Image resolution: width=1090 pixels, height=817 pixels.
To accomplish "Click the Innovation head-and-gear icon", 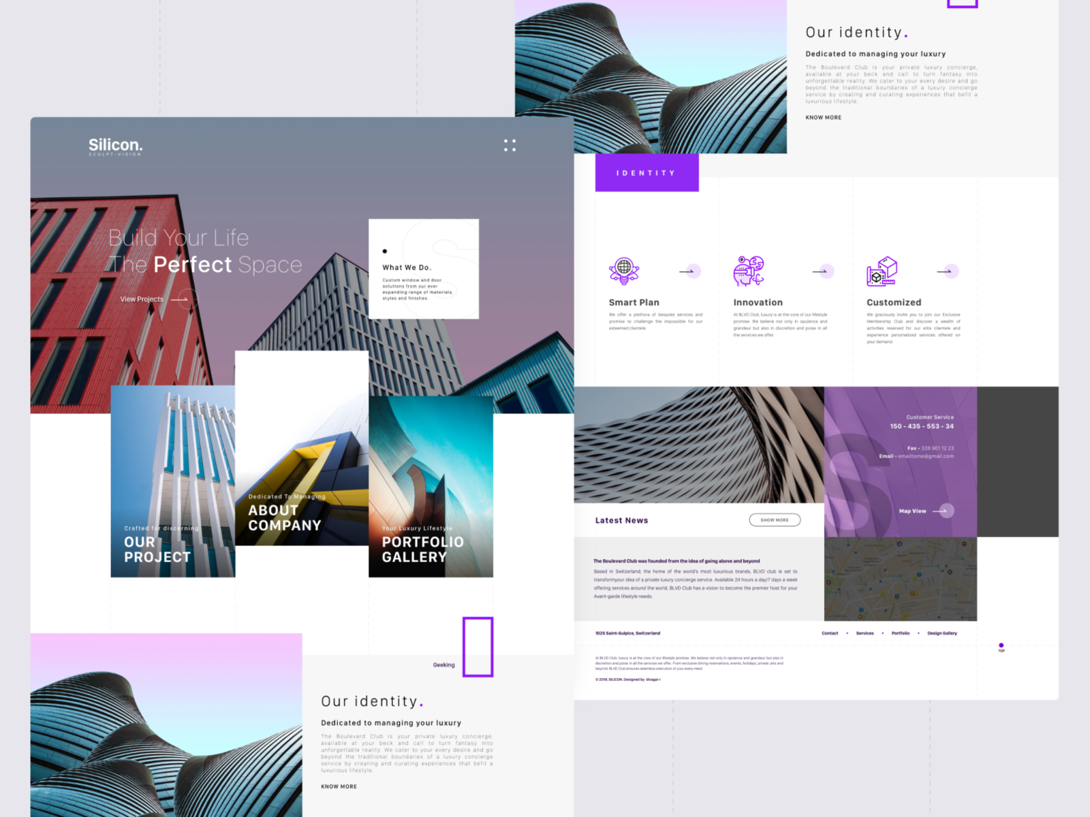I will tap(747, 271).
